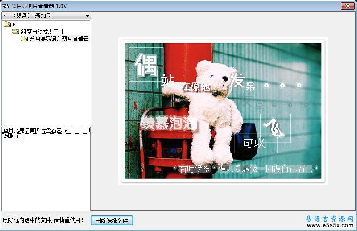Select the 说明.txt file

pyautogui.click(x=13, y=137)
